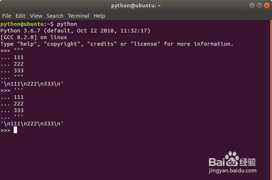Screen dimensions: 272x180
Task: Open the Search menu
Action: pos(55,16)
